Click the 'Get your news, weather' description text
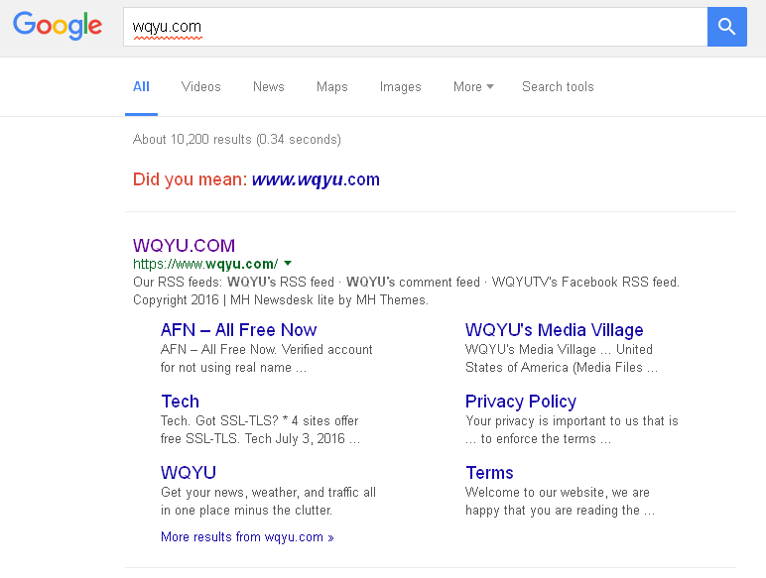 [268, 502]
